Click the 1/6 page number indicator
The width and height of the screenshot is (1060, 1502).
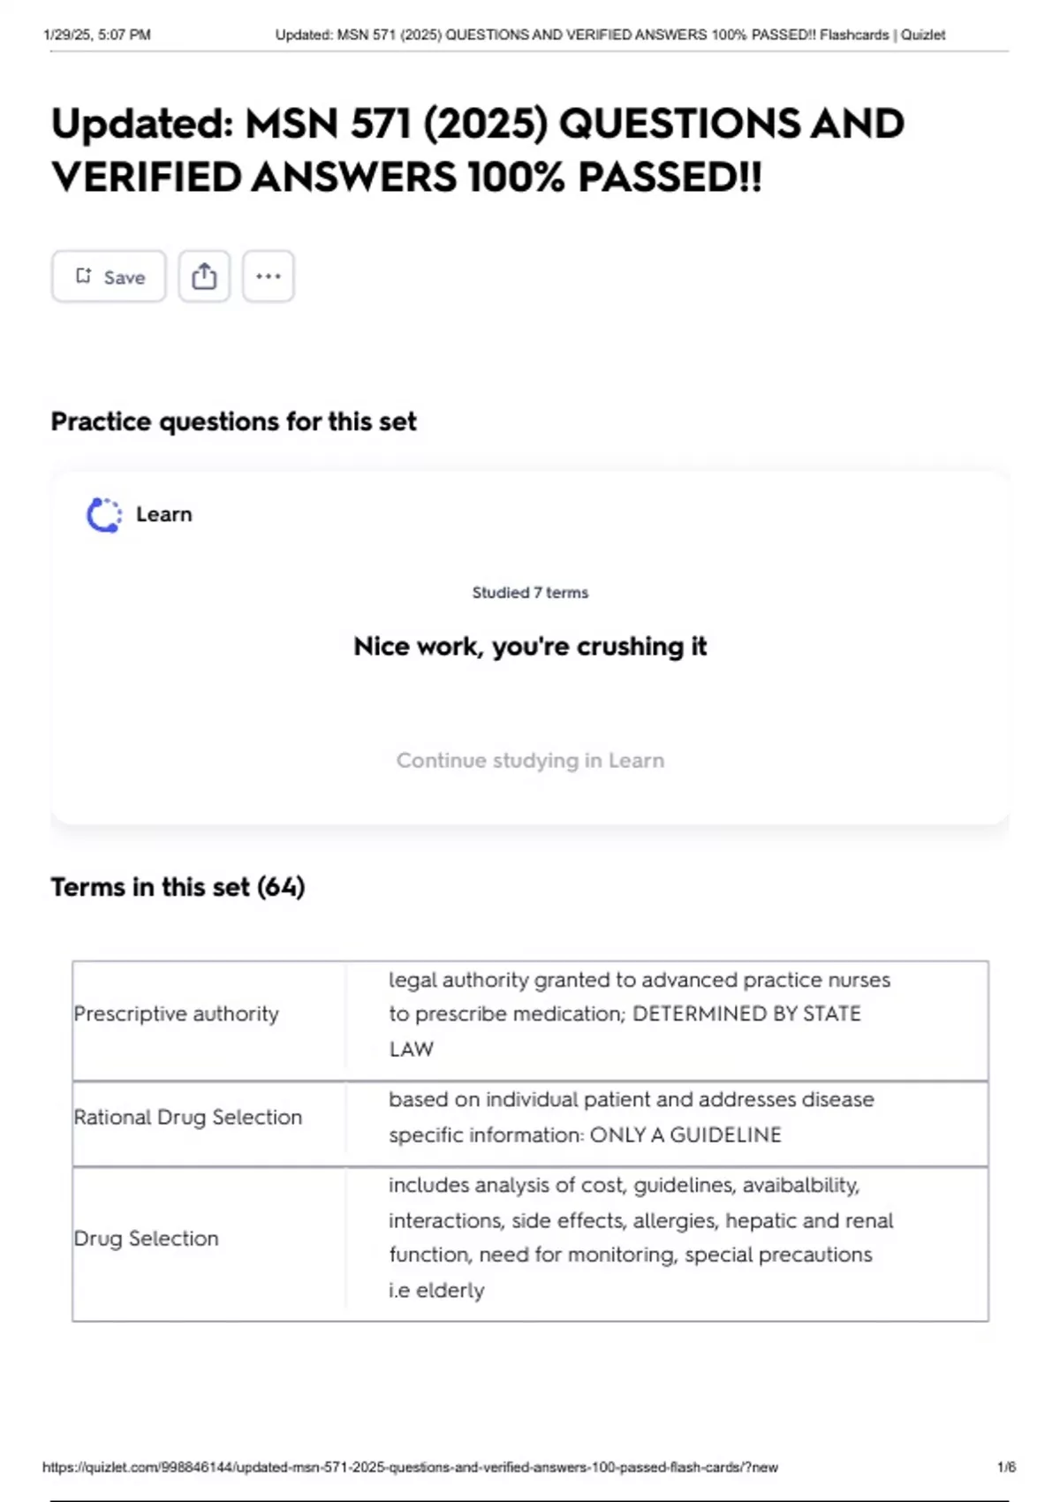pos(1006,1467)
